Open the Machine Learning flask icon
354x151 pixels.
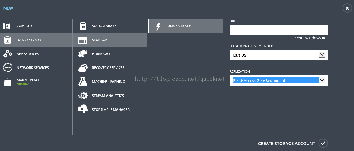[x=83, y=82]
